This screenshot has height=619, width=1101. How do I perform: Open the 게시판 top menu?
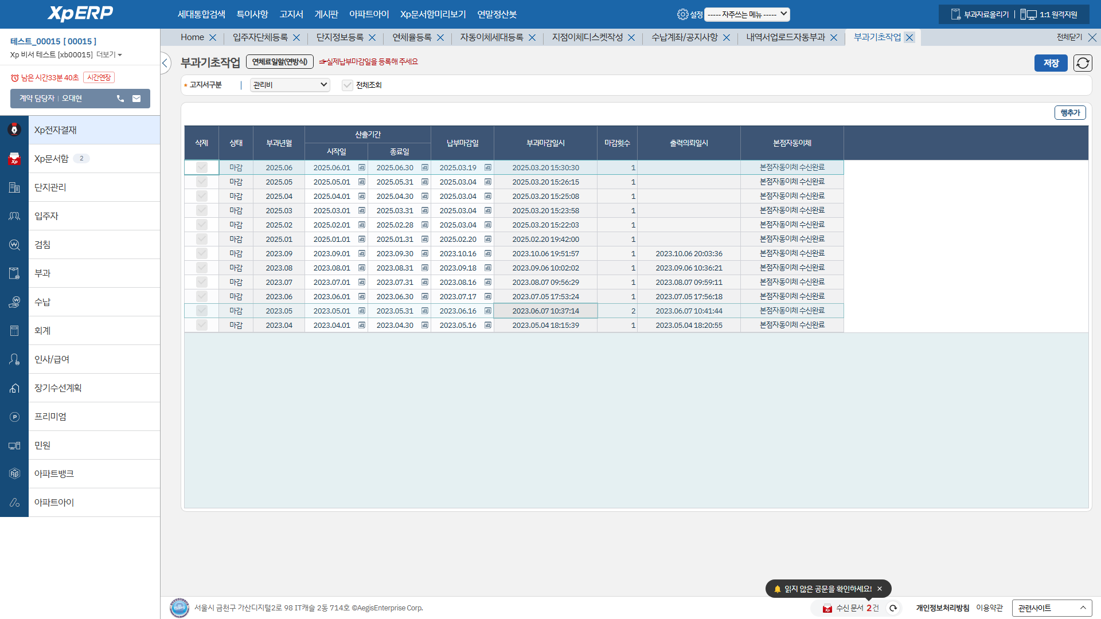[326, 14]
